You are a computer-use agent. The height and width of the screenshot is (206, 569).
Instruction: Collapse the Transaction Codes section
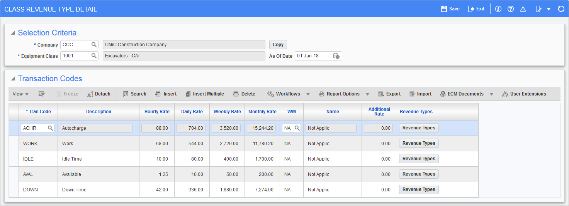[x=13, y=79]
